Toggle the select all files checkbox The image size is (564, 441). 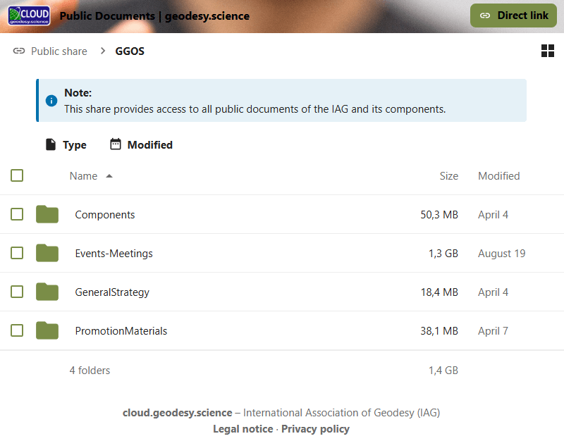point(17,175)
